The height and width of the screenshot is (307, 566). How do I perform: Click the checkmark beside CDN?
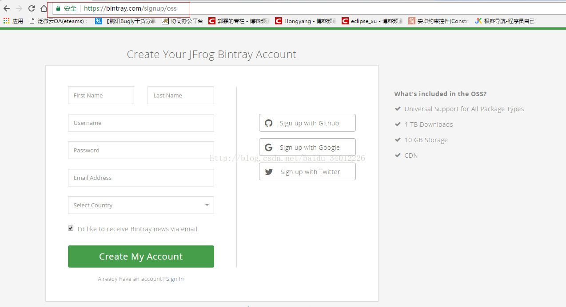398,155
